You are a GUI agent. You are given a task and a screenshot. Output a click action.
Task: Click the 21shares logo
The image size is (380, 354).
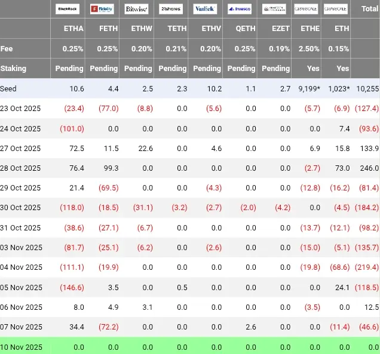tap(171, 9)
